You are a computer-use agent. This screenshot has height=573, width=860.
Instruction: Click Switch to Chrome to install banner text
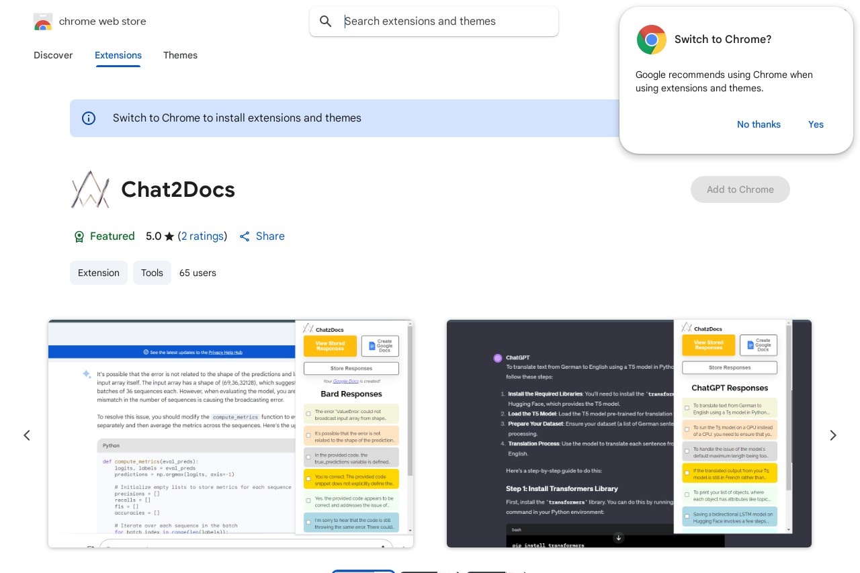pyautogui.click(x=237, y=118)
